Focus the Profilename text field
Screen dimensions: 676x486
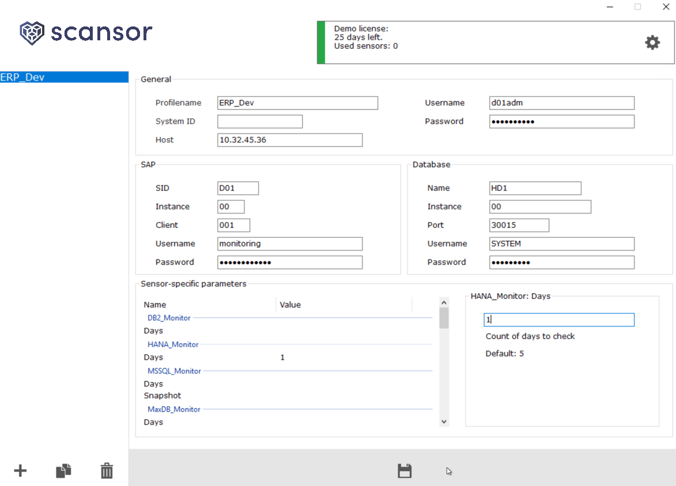tap(297, 103)
